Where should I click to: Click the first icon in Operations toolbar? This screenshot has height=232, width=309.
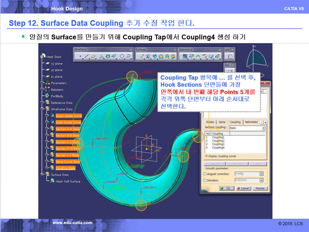(185, 57)
